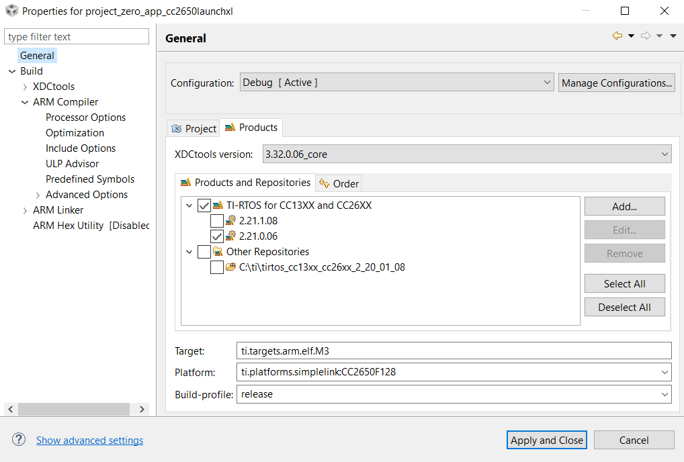The width and height of the screenshot is (684, 462).
Task: Click the tree scrollbar right arrow
Action: coord(142,409)
